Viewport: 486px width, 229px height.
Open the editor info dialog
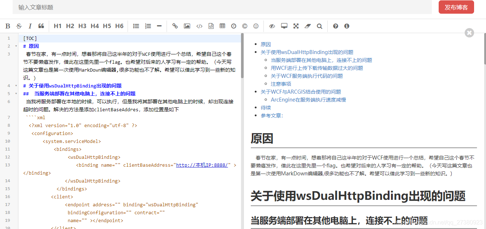[347, 26]
